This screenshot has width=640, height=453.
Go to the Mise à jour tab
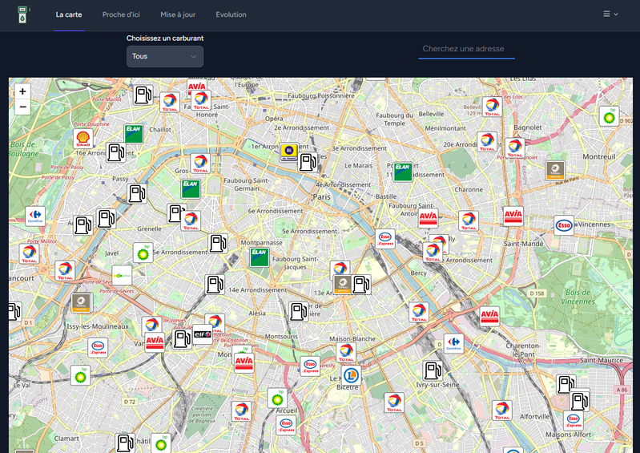[x=178, y=14]
